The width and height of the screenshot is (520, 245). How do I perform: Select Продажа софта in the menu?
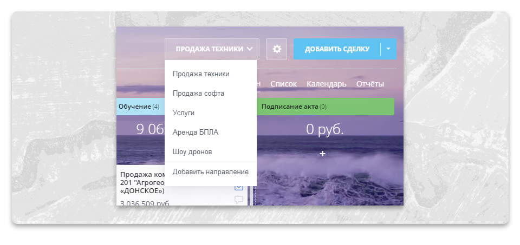click(198, 94)
